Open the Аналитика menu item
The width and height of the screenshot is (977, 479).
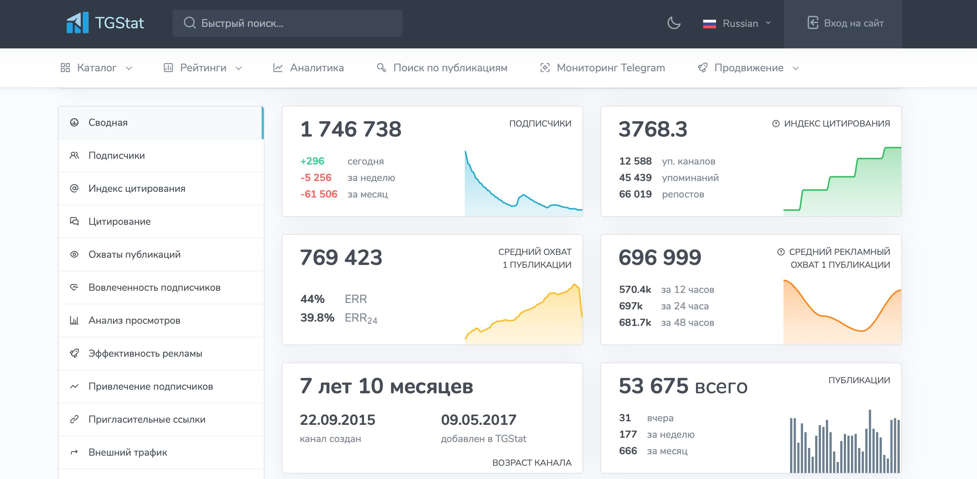tap(308, 68)
